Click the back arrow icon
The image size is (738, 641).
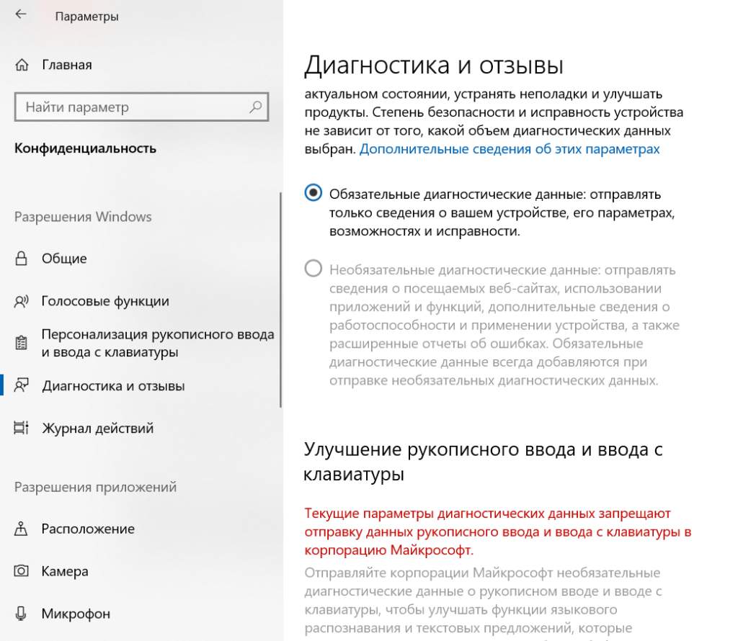tap(21, 14)
